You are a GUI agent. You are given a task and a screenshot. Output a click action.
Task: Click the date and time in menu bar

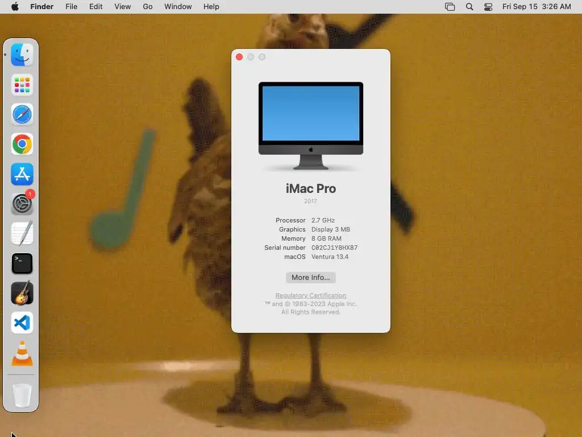(x=537, y=7)
